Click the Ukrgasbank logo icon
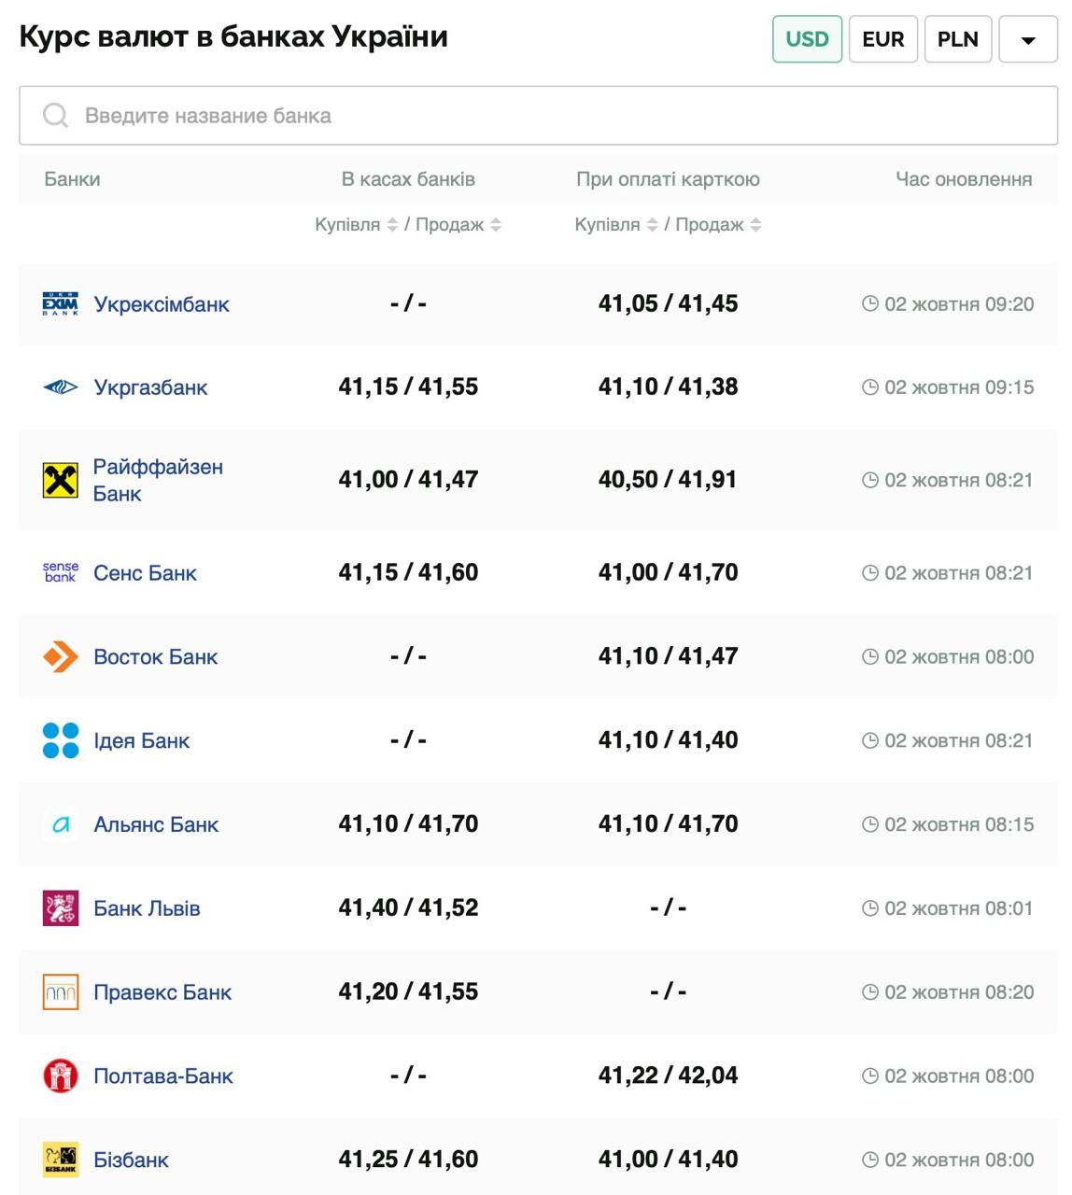This screenshot has height=1195, width=1072. 61,387
